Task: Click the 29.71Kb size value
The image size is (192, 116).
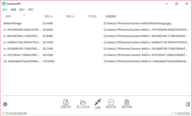Action: coord(48,48)
